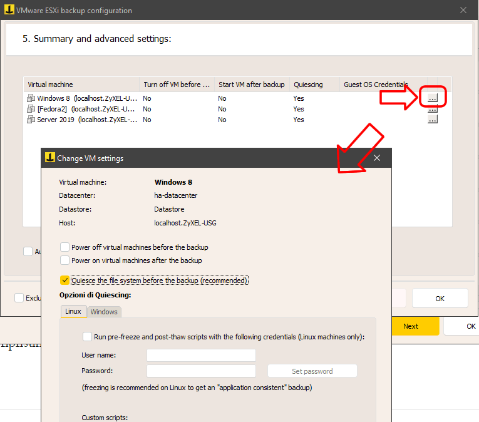The image size is (479, 422).
Task: Click 'Opzioni di Quiescing:' heading
Action: tap(95, 295)
